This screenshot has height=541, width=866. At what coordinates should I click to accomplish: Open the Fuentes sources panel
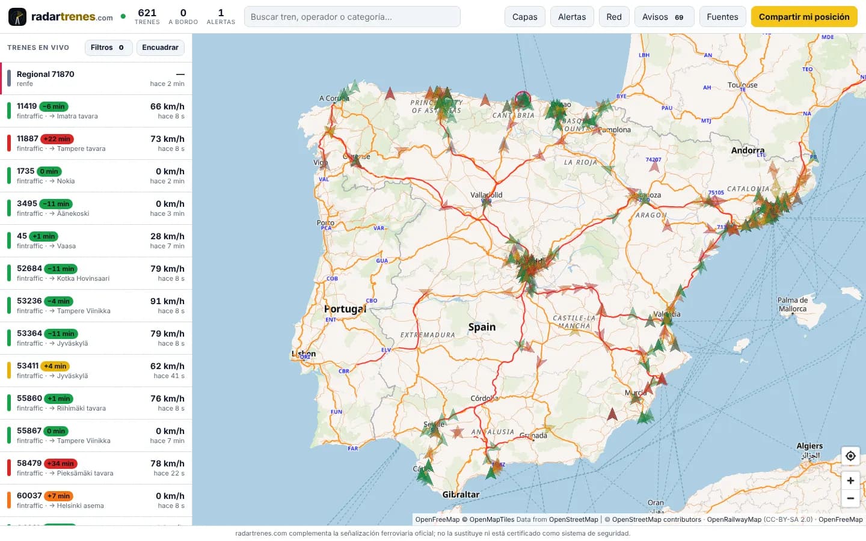pos(722,17)
